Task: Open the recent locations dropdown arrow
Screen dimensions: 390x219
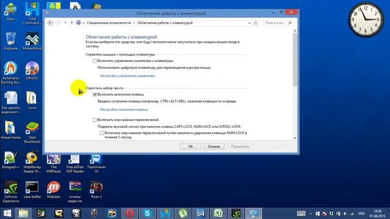Action: tap(65, 23)
